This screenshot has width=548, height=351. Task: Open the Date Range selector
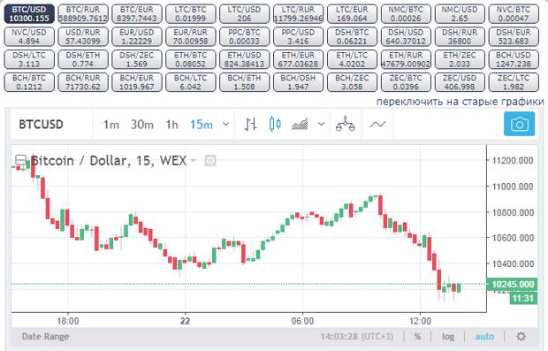tap(45, 336)
